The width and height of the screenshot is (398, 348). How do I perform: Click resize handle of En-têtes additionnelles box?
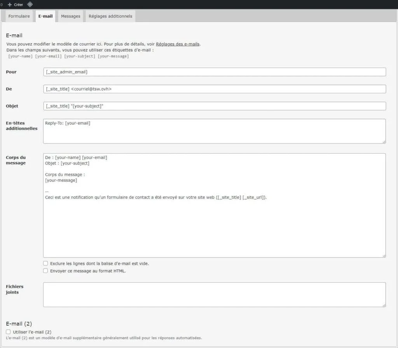point(384,142)
